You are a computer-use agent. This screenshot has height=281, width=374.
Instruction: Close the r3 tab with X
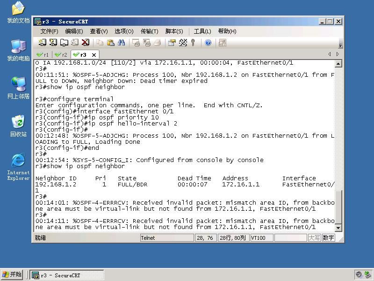94,55
